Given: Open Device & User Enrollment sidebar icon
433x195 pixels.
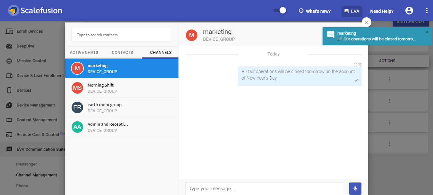Looking at the screenshot, I should tap(9, 76).
